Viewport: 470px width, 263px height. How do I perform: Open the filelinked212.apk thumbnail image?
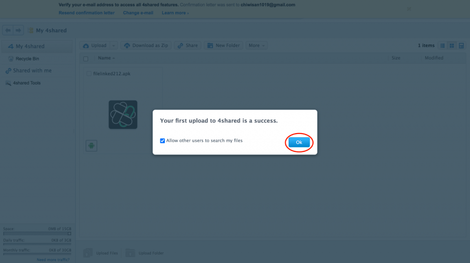[123, 115]
